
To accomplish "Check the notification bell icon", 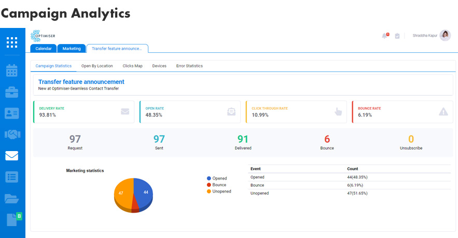I will click(x=384, y=36).
